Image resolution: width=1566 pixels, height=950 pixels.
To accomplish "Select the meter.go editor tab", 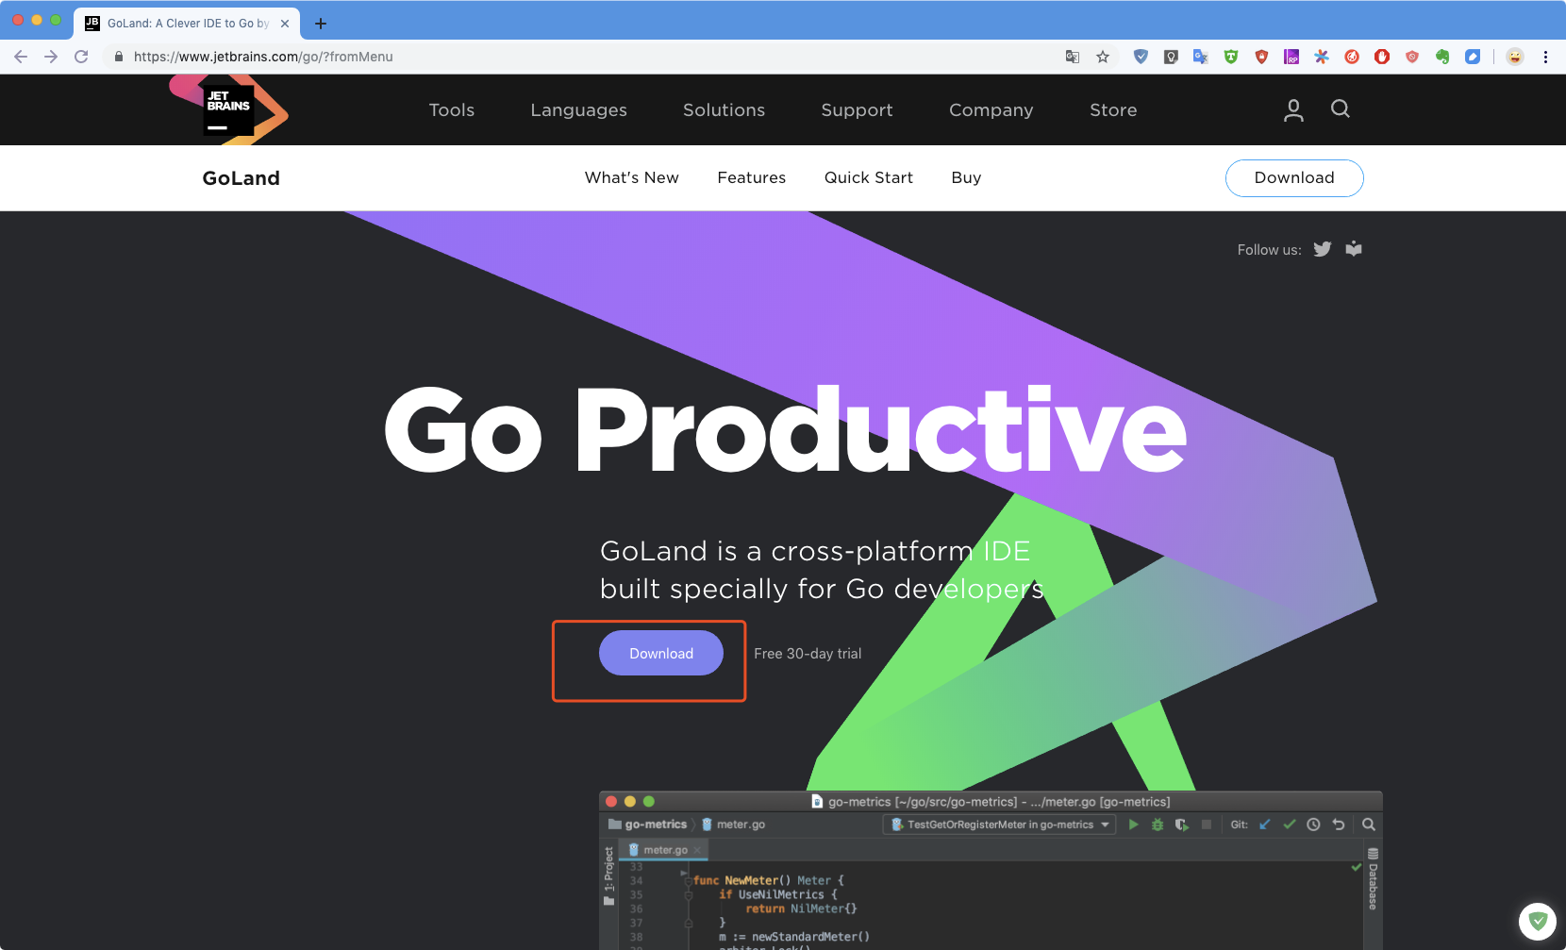I will (x=664, y=850).
